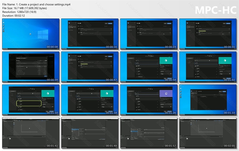Screen dimensions: 239x151
Task: Click the thumbnail stamped 00:00:47
Action: pos(90,67)
